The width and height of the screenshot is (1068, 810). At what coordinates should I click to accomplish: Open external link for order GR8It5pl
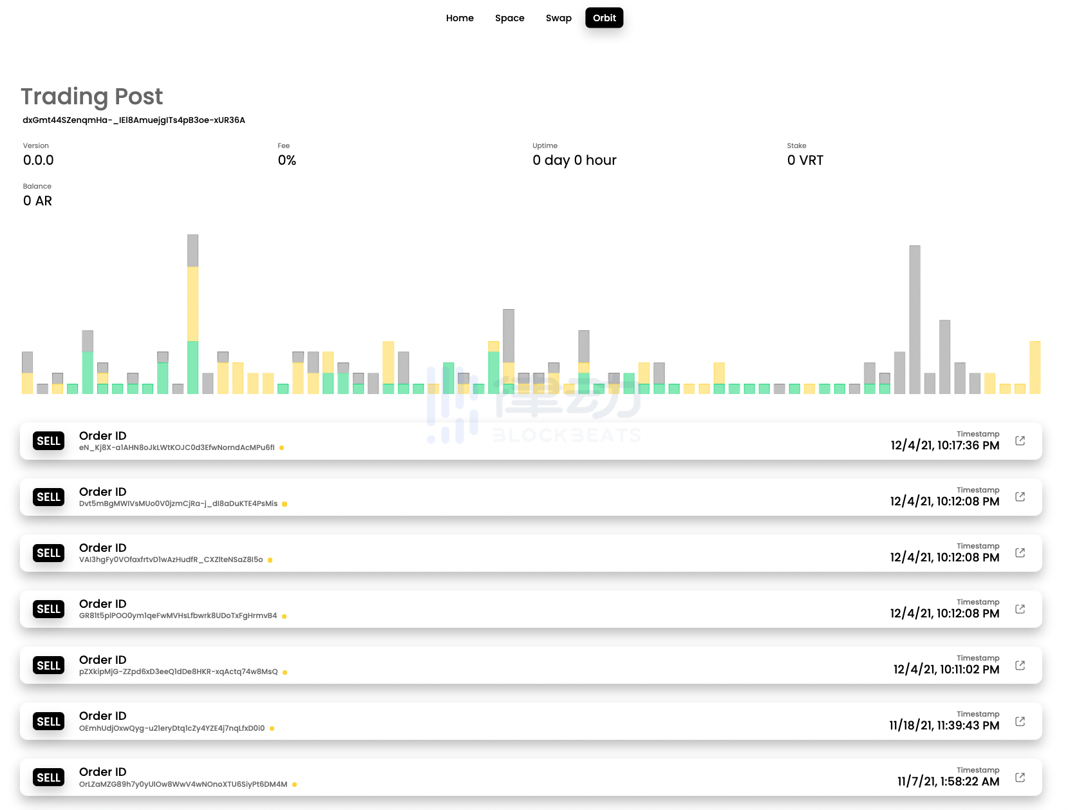coord(1020,608)
